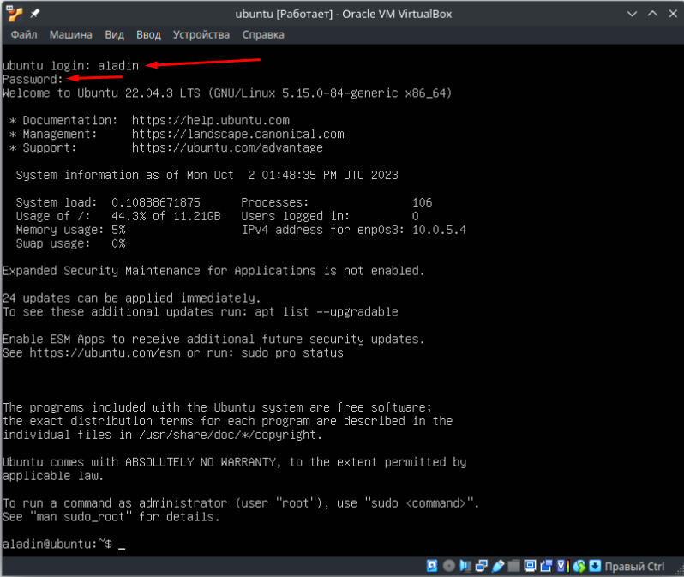
Task: Open the Справка menu
Action: [263, 34]
